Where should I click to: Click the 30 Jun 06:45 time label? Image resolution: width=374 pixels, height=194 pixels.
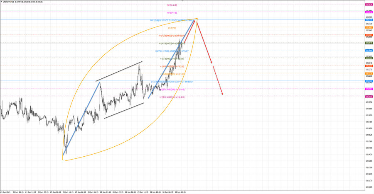click(168, 192)
